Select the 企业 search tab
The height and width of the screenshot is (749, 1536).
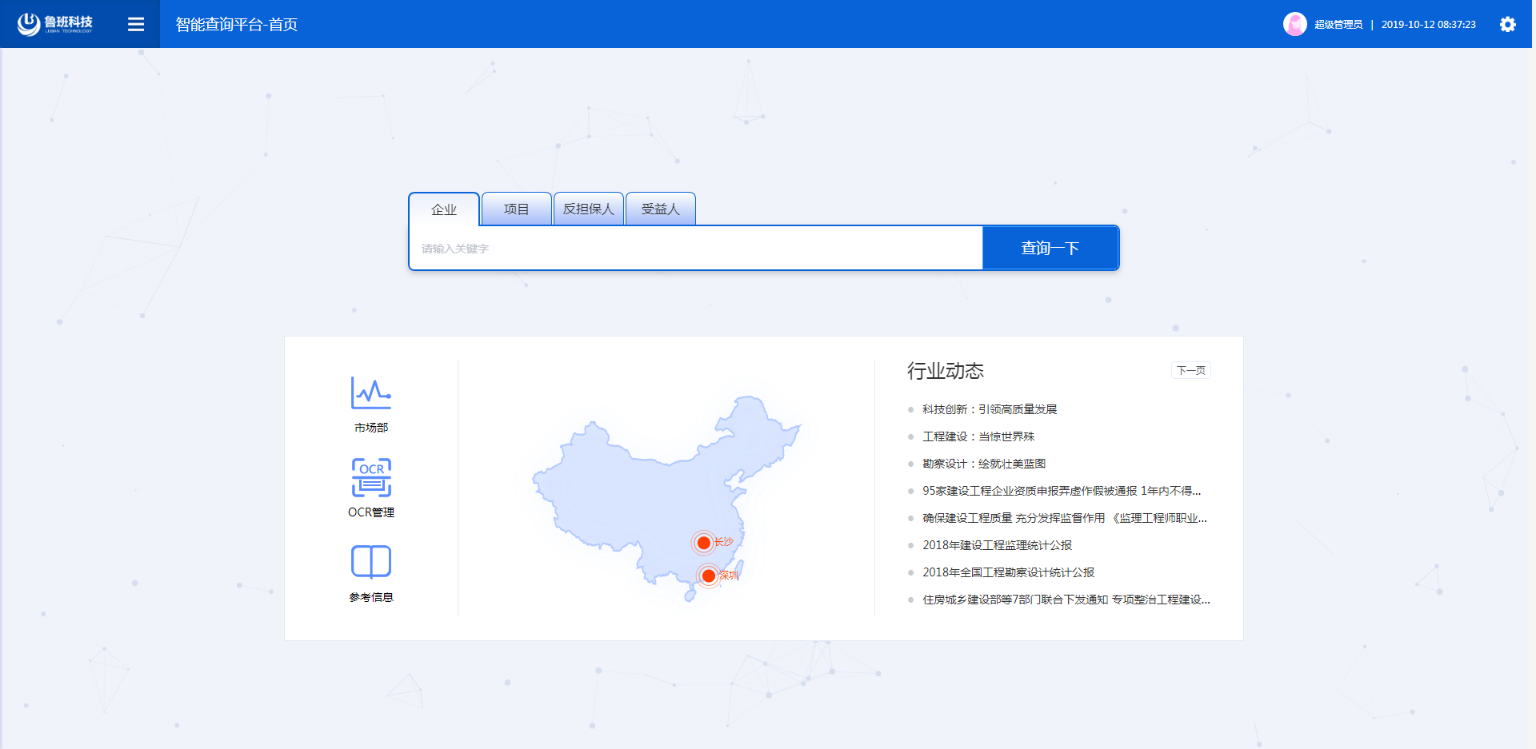444,209
